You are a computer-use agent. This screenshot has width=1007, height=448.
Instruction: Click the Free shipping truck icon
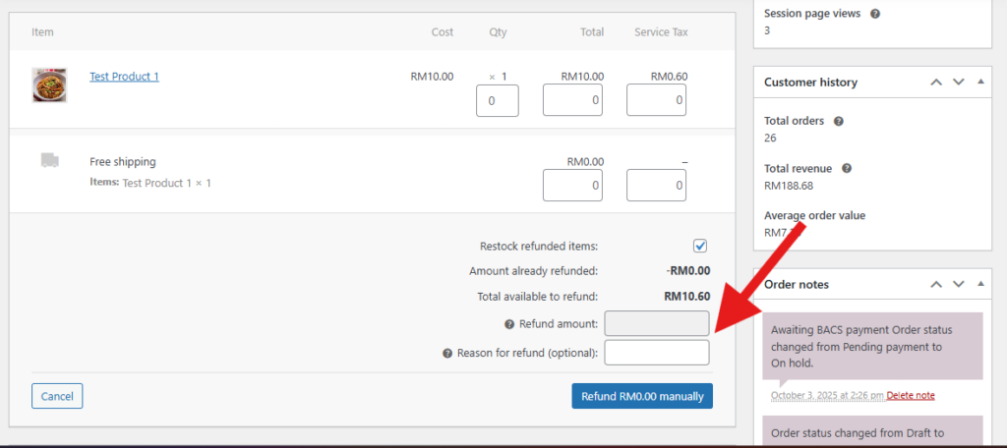[x=49, y=160]
